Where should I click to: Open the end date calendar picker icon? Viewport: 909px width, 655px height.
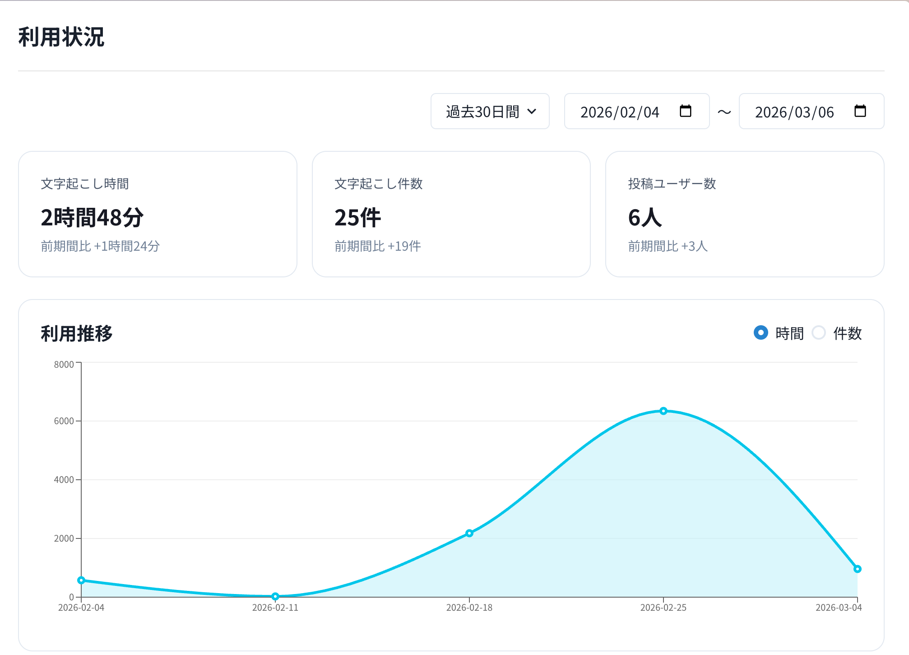pyautogui.click(x=861, y=112)
